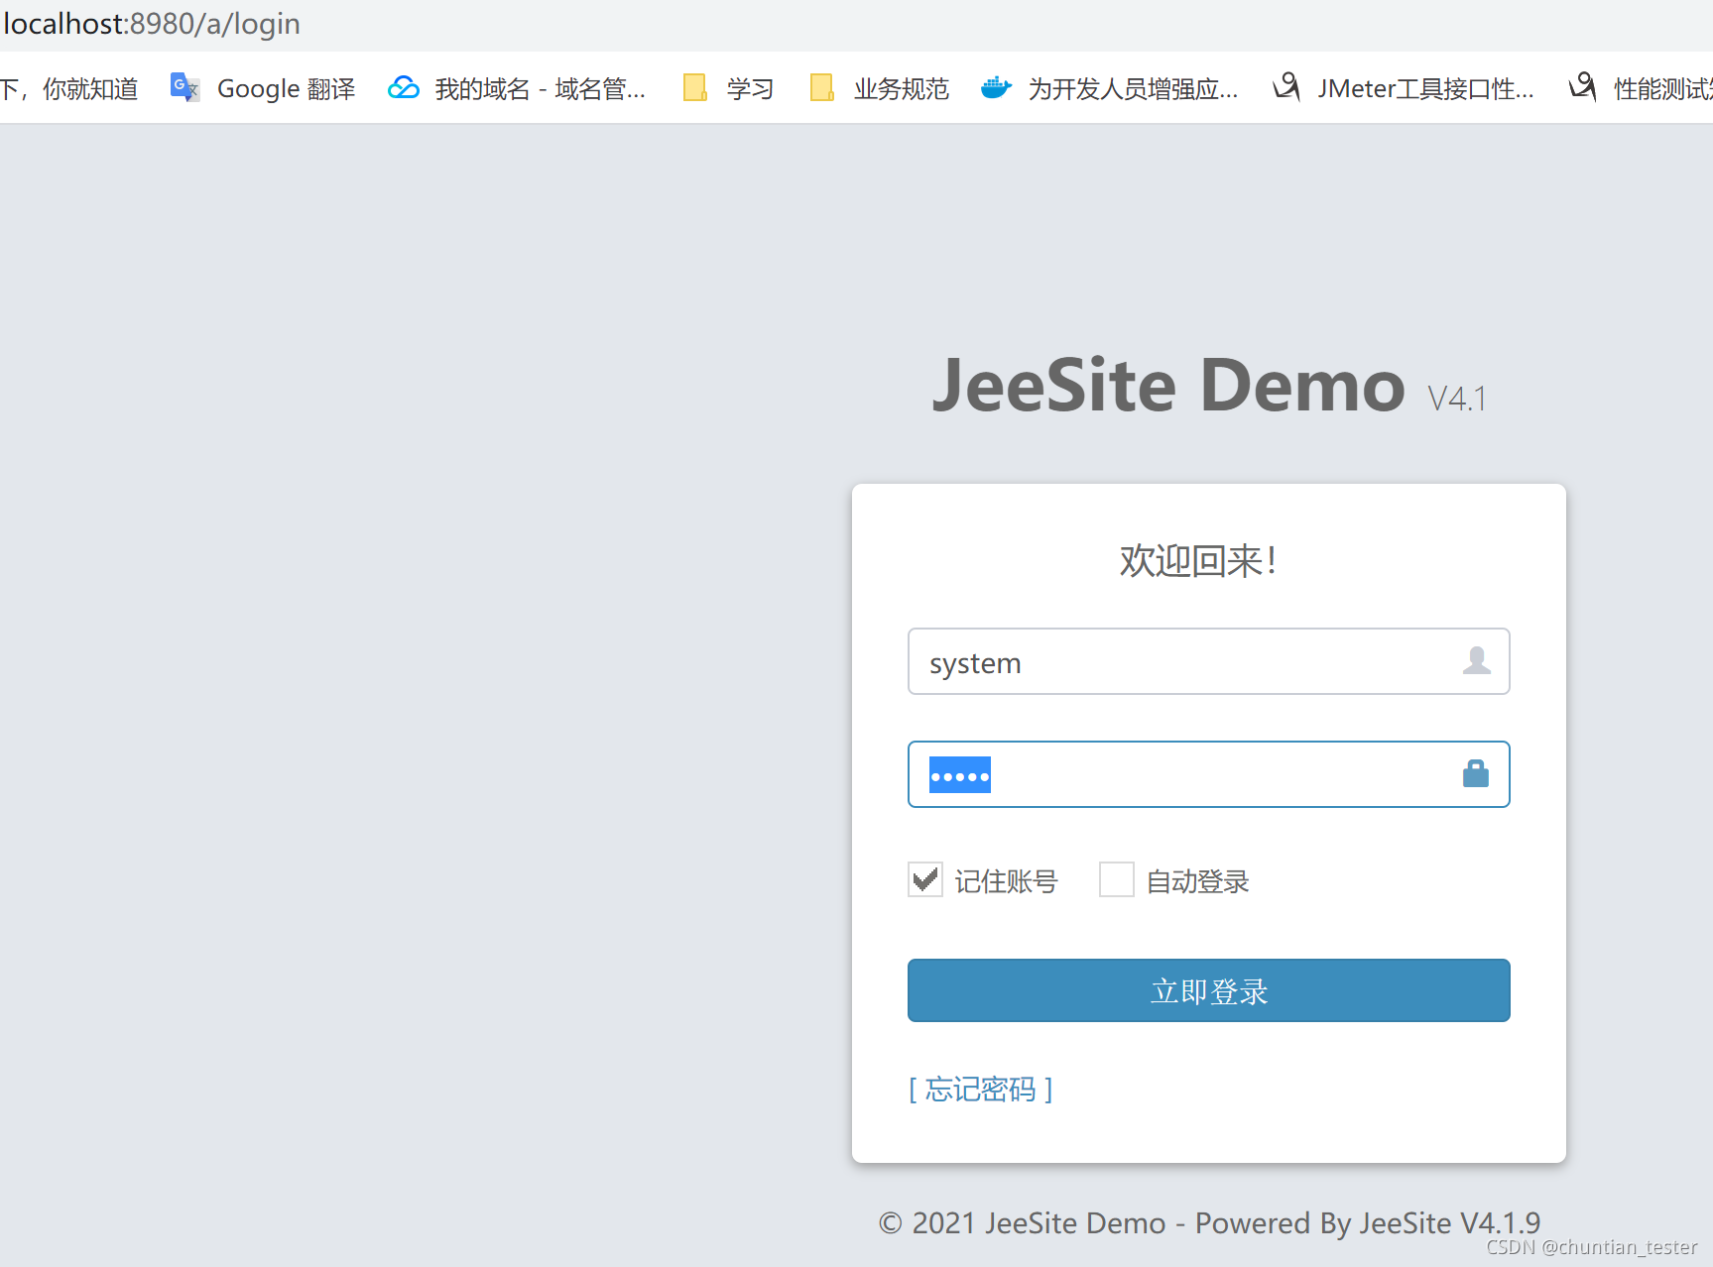Open the Google 翻译 bookmark icon

[184, 88]
